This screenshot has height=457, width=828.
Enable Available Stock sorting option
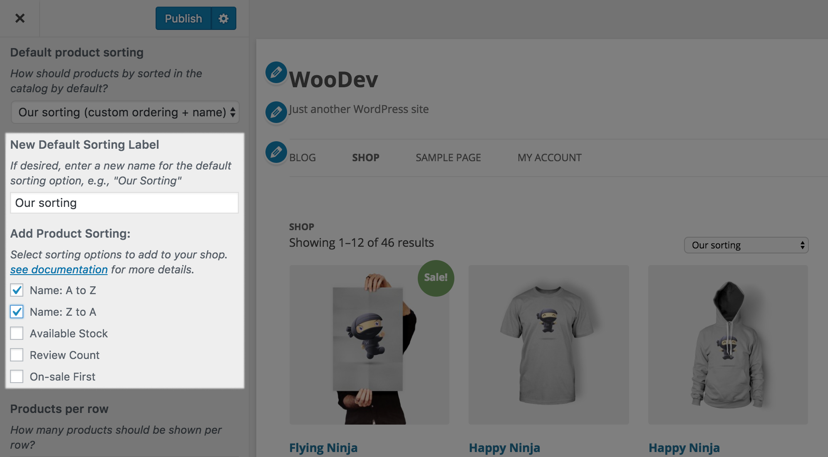[17, 333]
